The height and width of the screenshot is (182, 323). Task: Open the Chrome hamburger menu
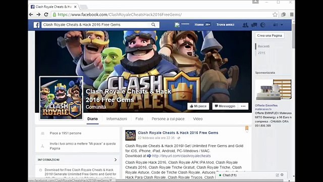click(x=292, y=15)
